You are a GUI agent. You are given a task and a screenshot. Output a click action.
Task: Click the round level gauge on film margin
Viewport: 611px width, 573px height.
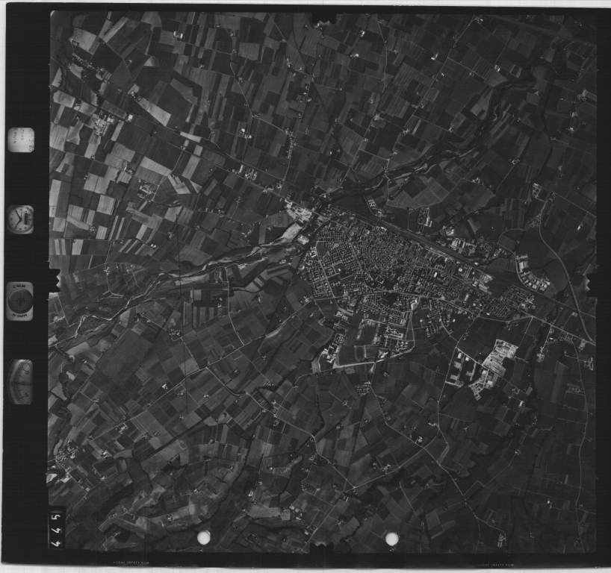(19, 300)
